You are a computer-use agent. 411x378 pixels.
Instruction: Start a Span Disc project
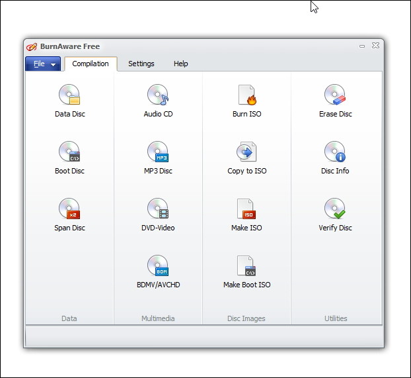click(x=70, y=214)
